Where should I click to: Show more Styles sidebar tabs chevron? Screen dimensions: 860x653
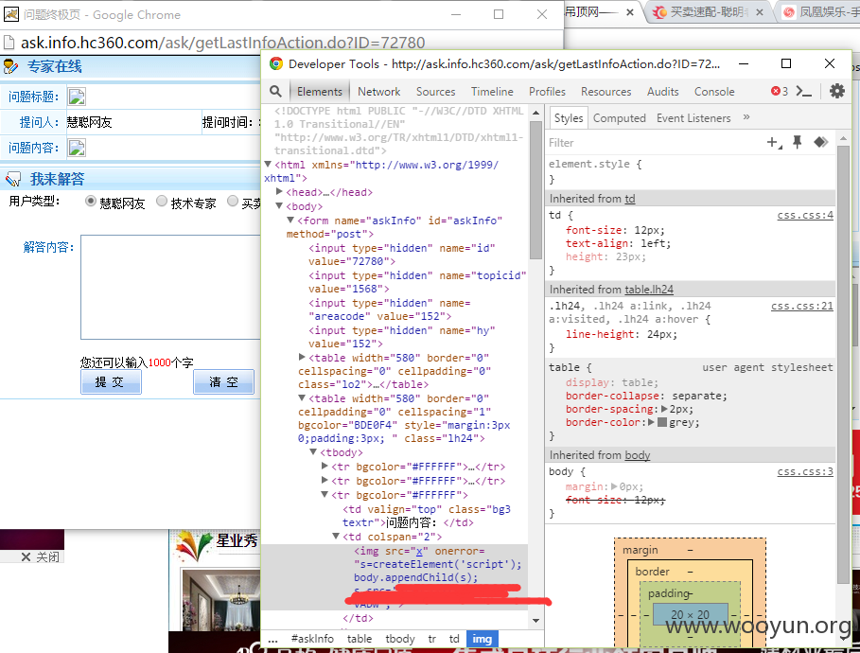point(746,117)
